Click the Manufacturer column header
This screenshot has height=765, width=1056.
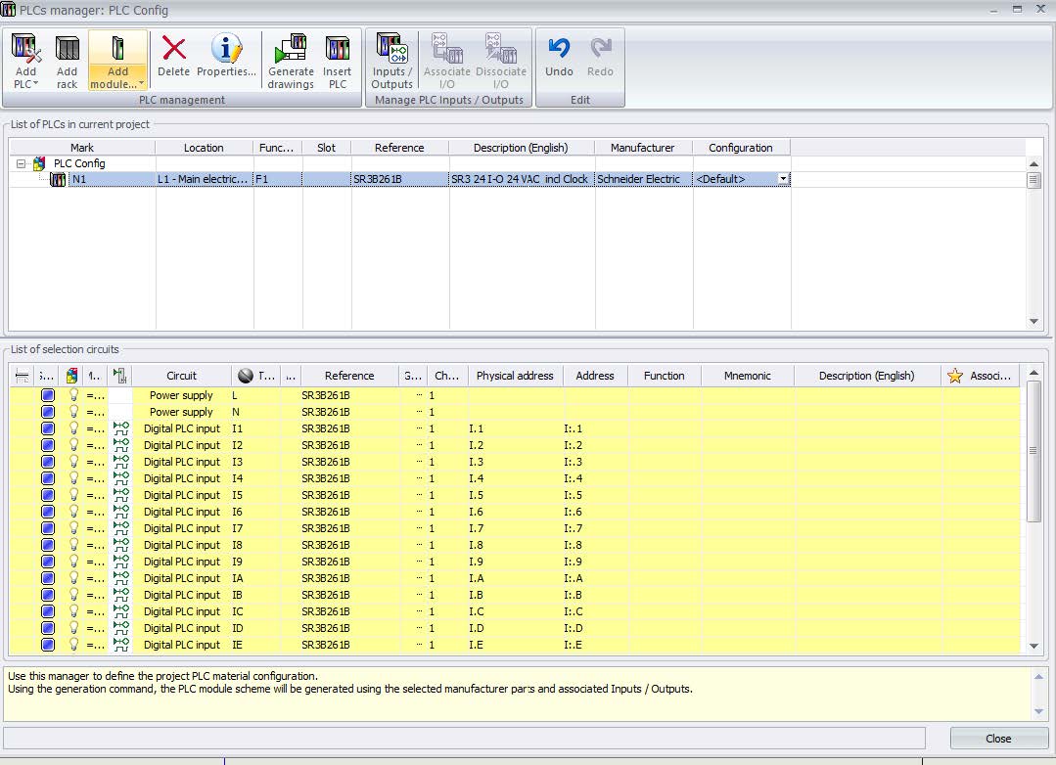[642, 146]
